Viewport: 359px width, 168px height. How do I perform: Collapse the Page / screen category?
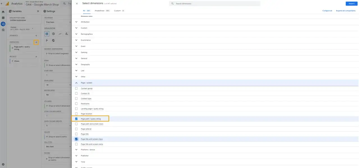point(76,83)
